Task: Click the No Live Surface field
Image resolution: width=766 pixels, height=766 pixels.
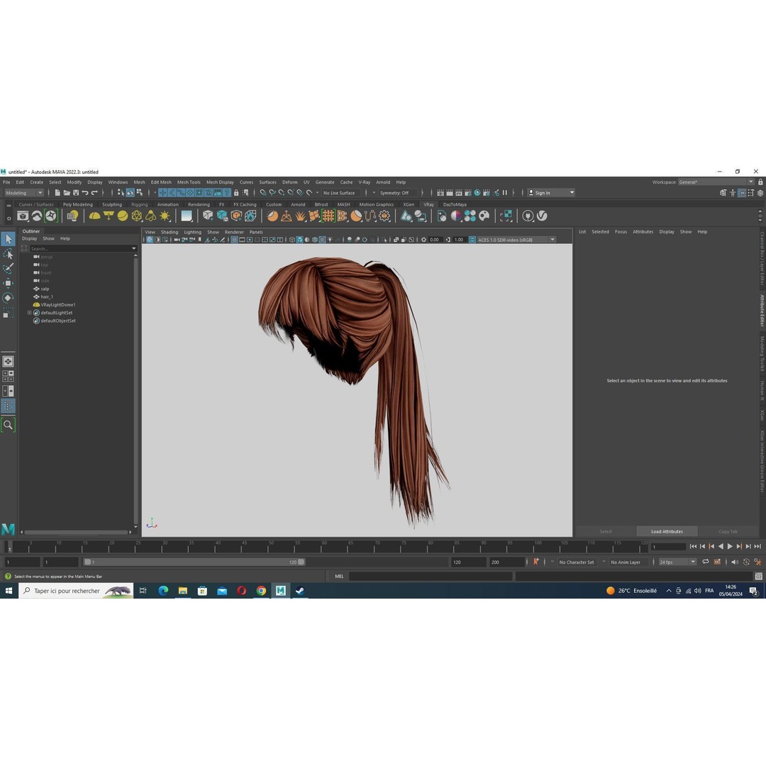Action: [340, 193]
